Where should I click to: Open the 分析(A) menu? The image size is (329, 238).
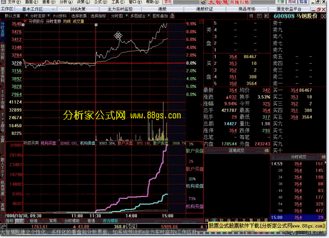[x=66, y=2]
